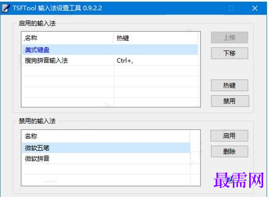Click the 删除 delete button
Screen dimensions: 274x197
tap(229, 152)
